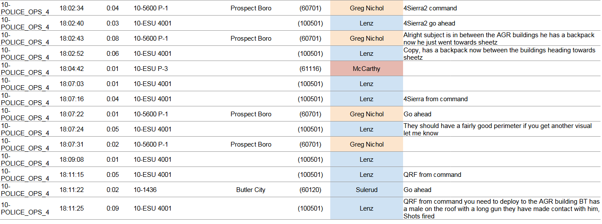Viewport: 602px width, 224px height.
Task: Click the Sulerud name cell
Action: (x=366, y=190)
